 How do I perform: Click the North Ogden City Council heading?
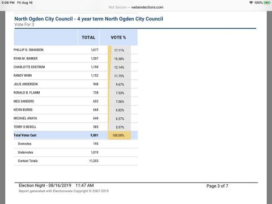pyautogui.click(x=88, y=19)
